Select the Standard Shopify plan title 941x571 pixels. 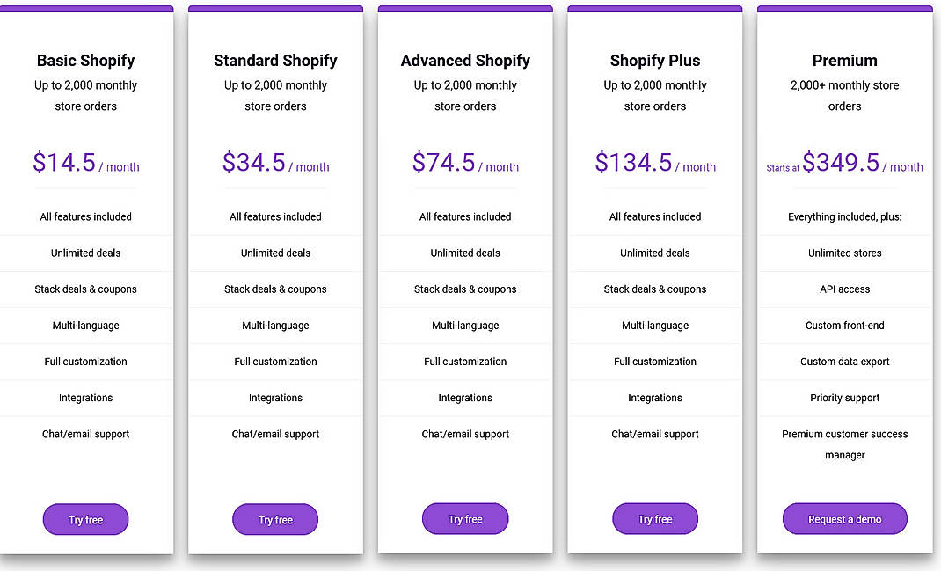275,60
